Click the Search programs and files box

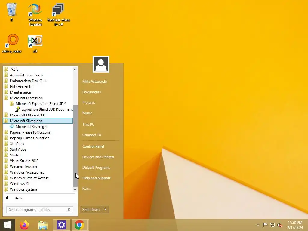pos(40,210)
